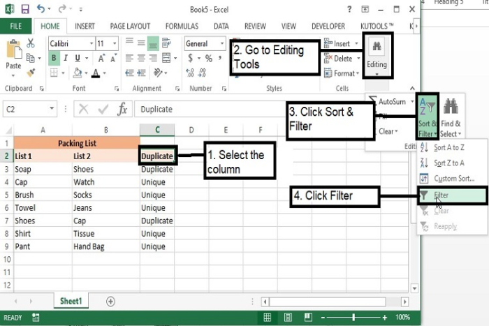489x326 pixels.
Task: Add a new sheet with plus button
Action: point(110,302)
